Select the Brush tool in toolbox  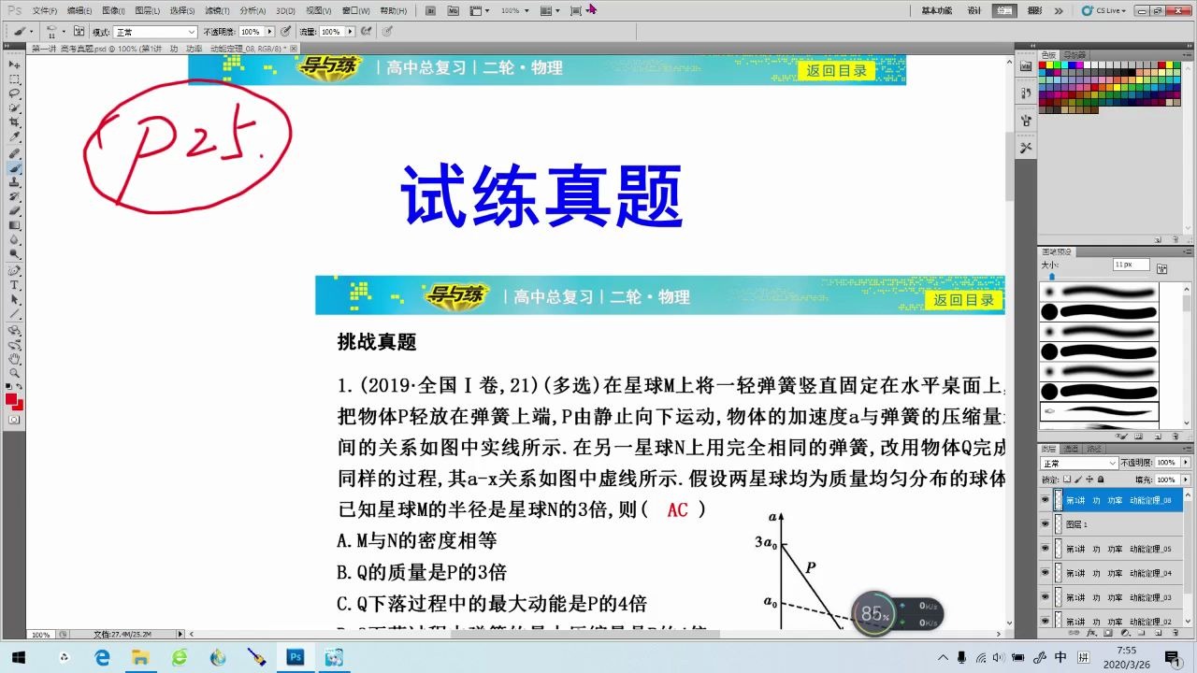tap(14, 168)
